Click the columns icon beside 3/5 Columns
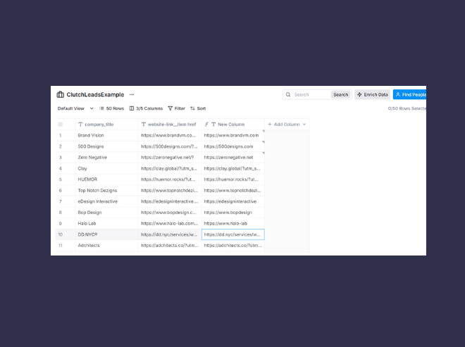The image size is (465, 347). pyautogui.click(x=132, y=108)
